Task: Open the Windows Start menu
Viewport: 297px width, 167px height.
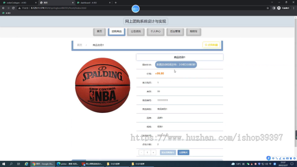Action: (x=4, y=164)
